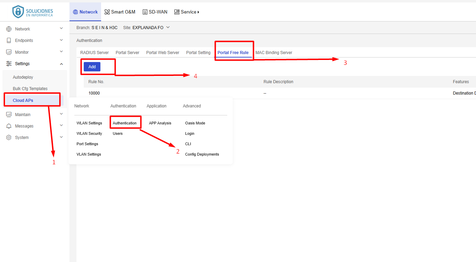Click the globe icon in Network top tab
This screenshot has height=262, width=476.
coord(75,12)
